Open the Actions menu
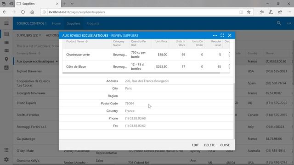The width and height of the screenshot is (294, 165). pyautogui.click(x=52, y=35)
